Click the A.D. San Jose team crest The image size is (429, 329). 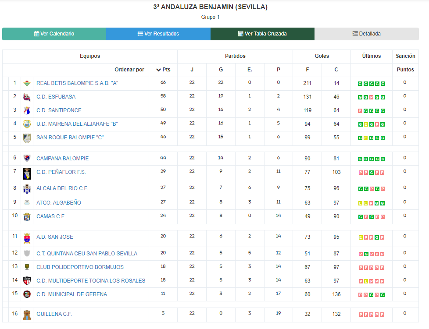(x=27, y=238)
